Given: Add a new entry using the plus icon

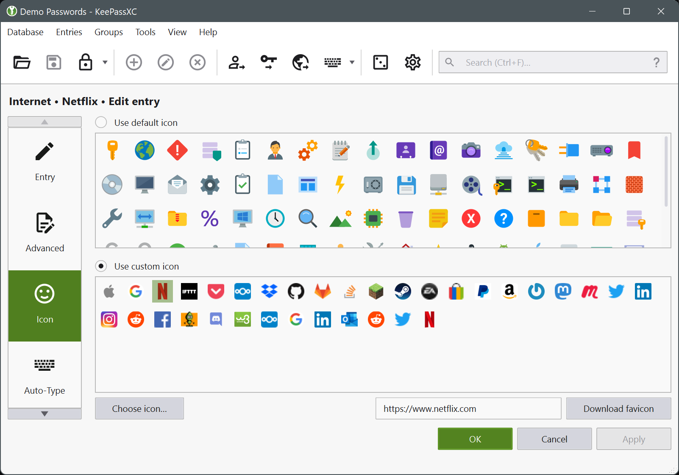Looking at the screenshot, I should click(134, 62).
